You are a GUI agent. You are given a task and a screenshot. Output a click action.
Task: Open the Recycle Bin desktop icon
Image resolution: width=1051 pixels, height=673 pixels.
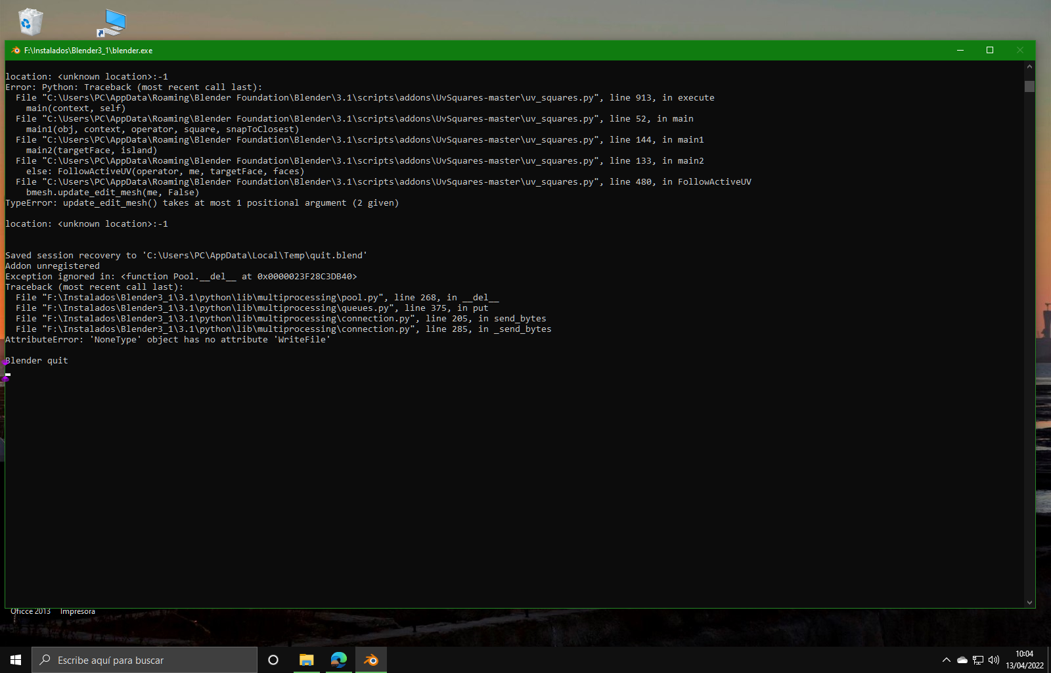(x=30, y=22)
